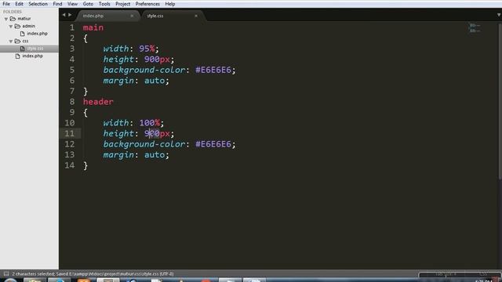
Task: Click the 'header' selector on line 8
Action: pyautogui.click(x=98, y=102)
